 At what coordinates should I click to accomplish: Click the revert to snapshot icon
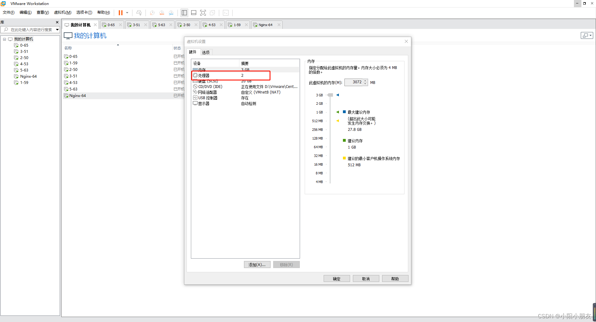[x=162, y=13]
